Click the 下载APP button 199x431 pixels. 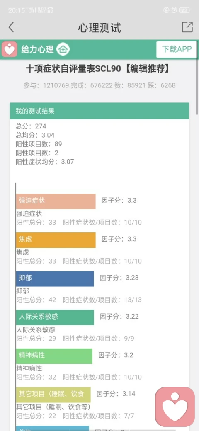[x=177, y=49]
